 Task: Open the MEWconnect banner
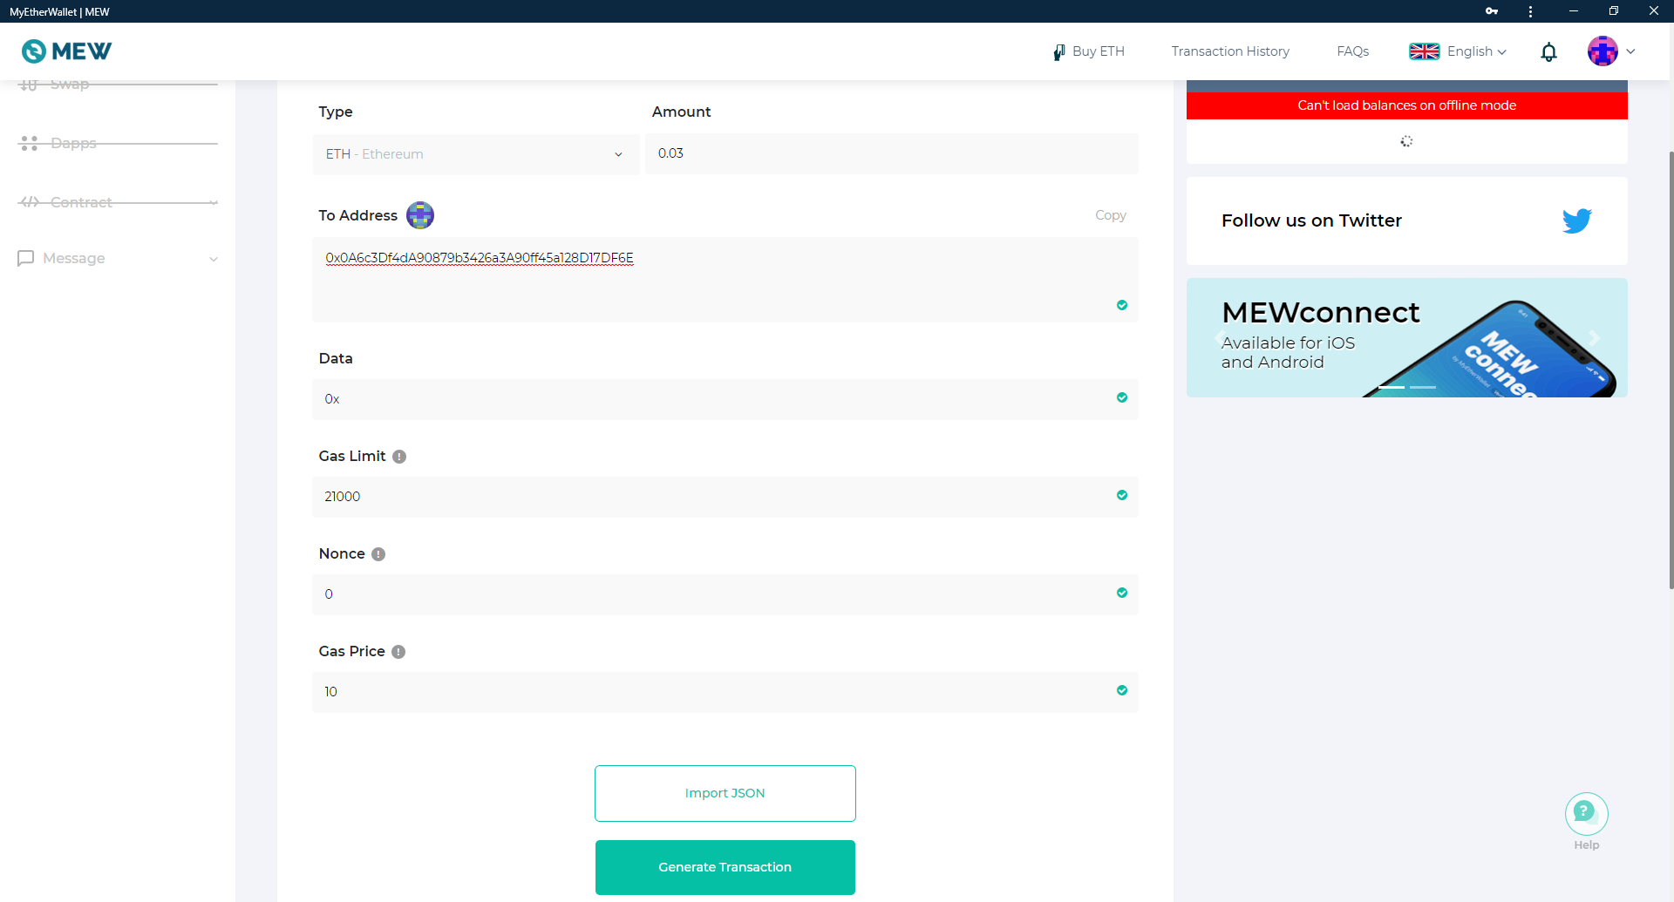[x=1407, y=338]
